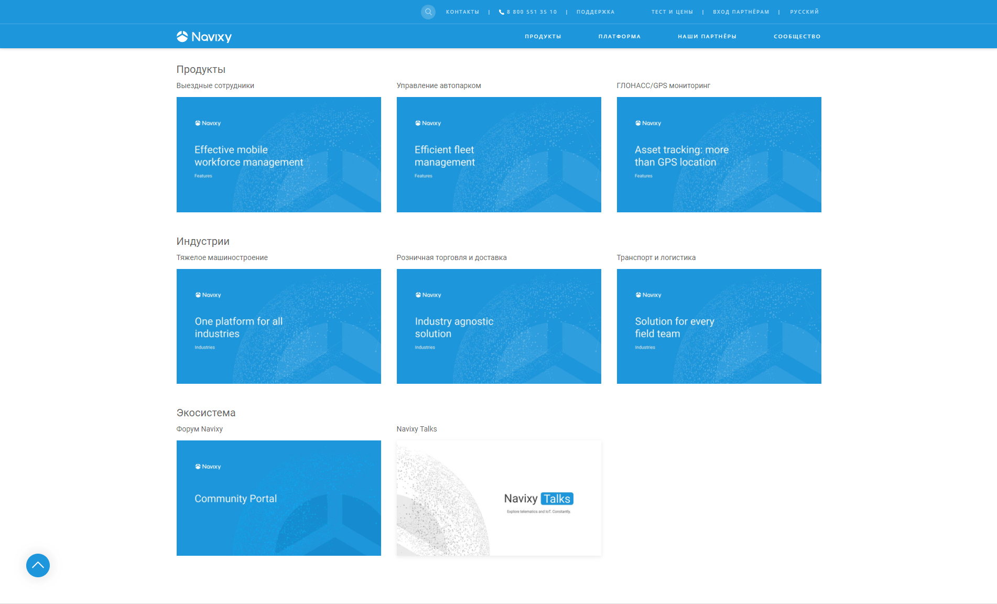Click the scroll-to-top arrow button

point(38,565)
